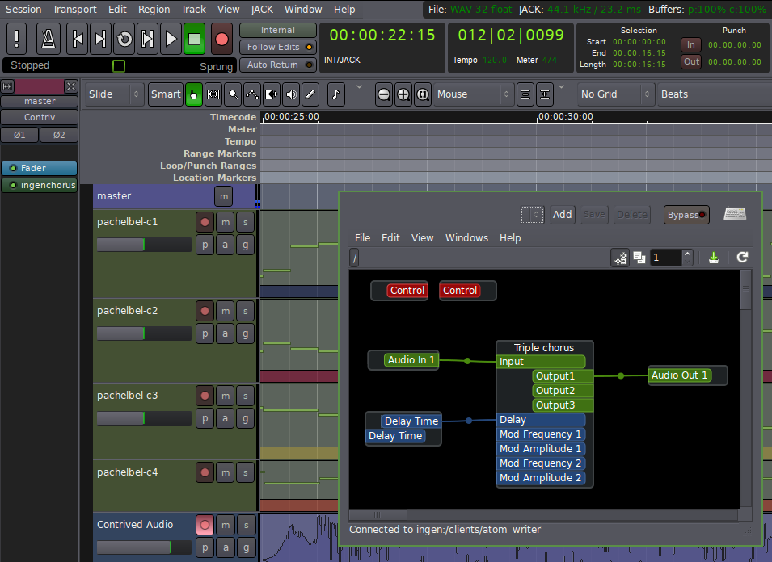Zoom to full session icon

coord(423,94)
